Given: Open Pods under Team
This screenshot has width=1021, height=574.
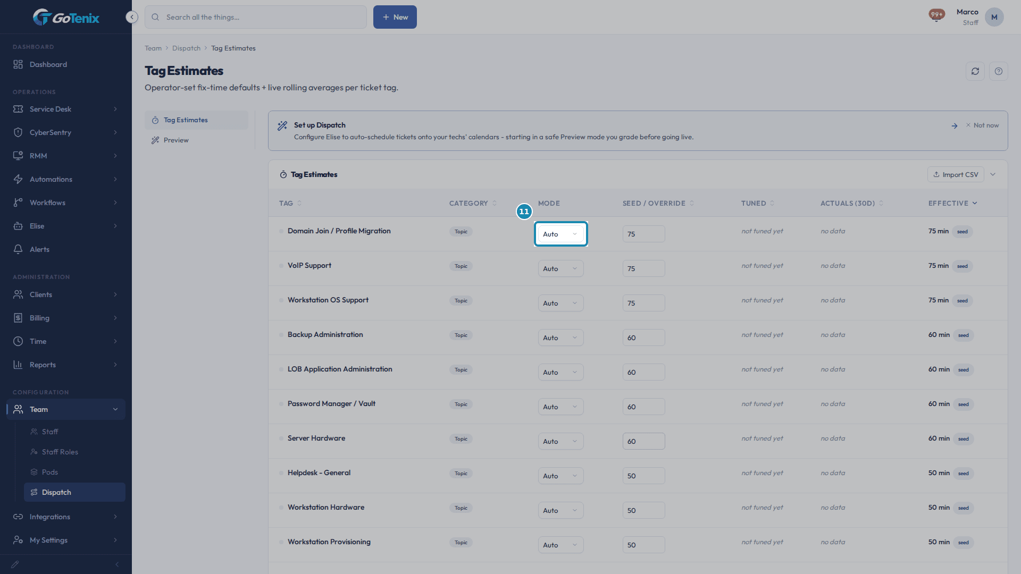Looking at the screenshot, I should pyautogui.click(x=74, y=472).
